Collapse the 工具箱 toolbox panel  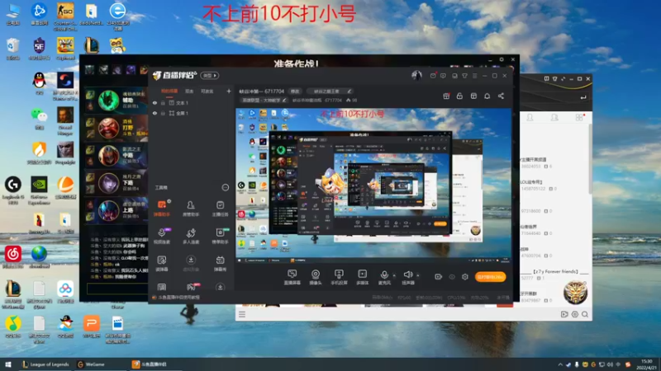point(226,188)
